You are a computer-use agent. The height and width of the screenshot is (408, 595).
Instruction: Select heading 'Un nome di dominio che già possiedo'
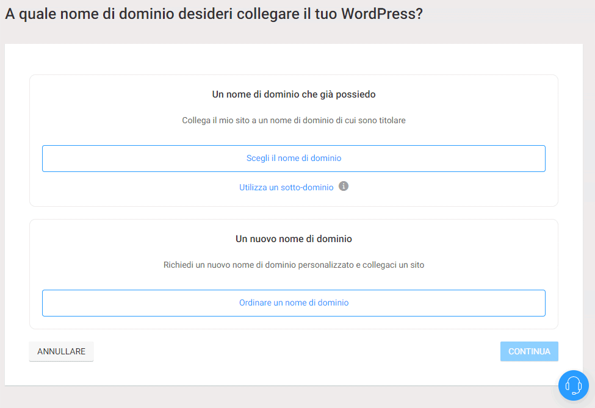[294, 95]
